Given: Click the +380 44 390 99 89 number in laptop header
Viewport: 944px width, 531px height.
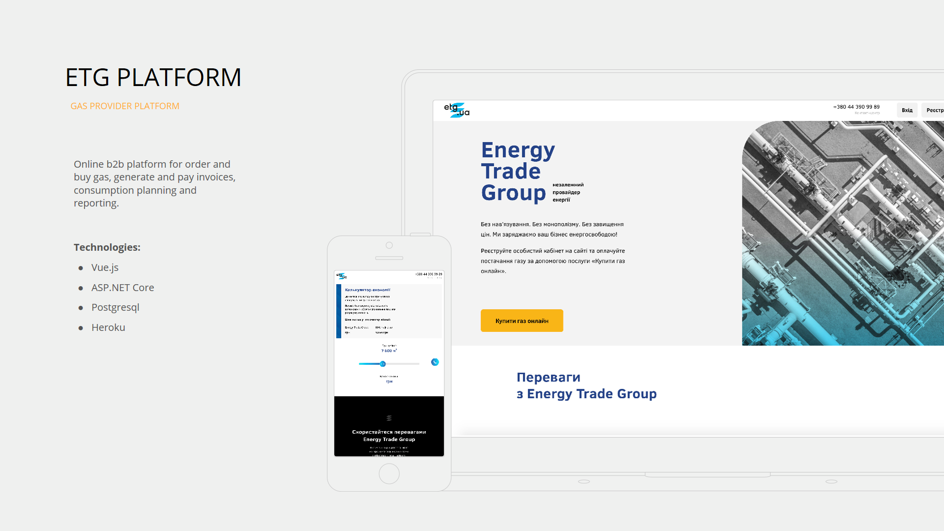Looking at the screenshot, I should (856, 107).
